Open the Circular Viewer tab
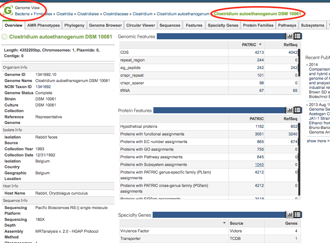The height and width of the screenshot is (243, 330). click(141, 25)
